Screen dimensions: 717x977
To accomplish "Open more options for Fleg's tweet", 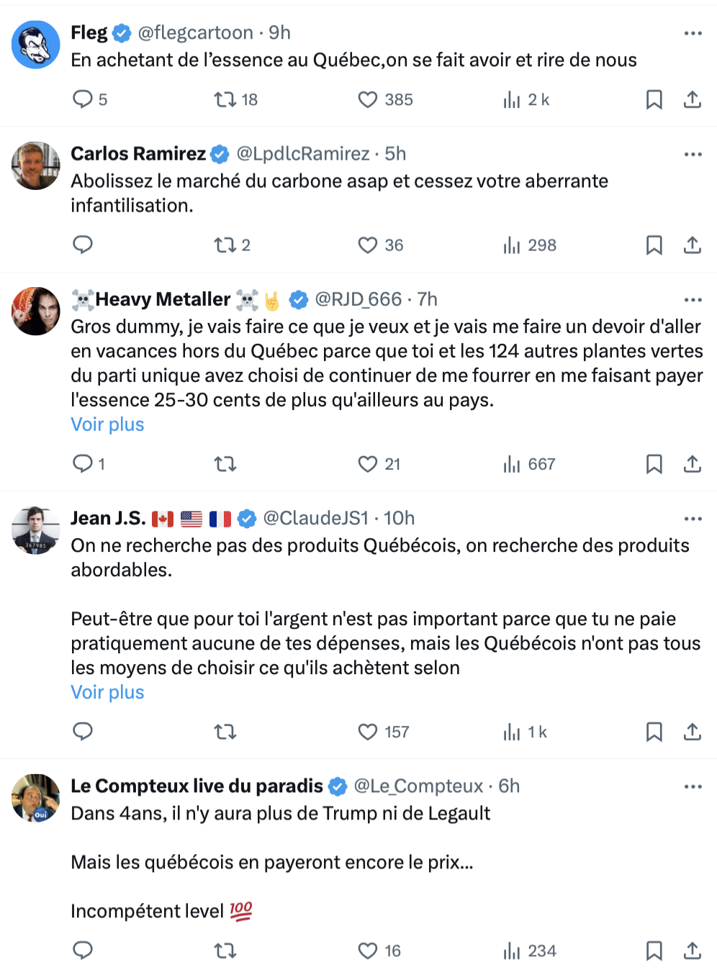I will [693, 33].
